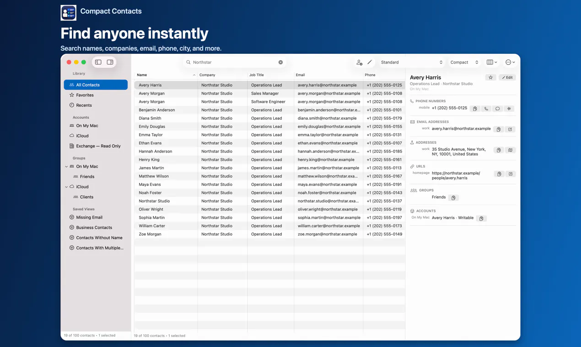The height and width of the screenshot is (347, 581).
Task: Select the Maya Evans row
Action: coord(269,184)
